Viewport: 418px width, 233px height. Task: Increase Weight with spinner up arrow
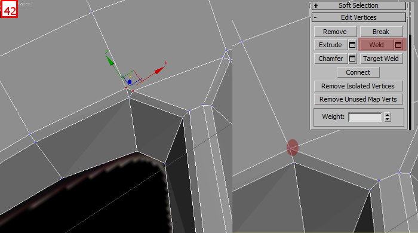(388, 115)
